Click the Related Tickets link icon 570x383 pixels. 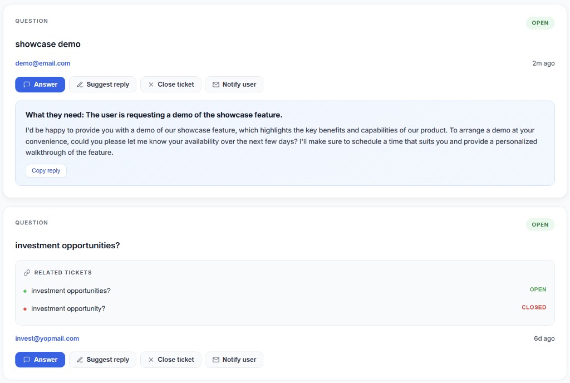click(27, 273)
